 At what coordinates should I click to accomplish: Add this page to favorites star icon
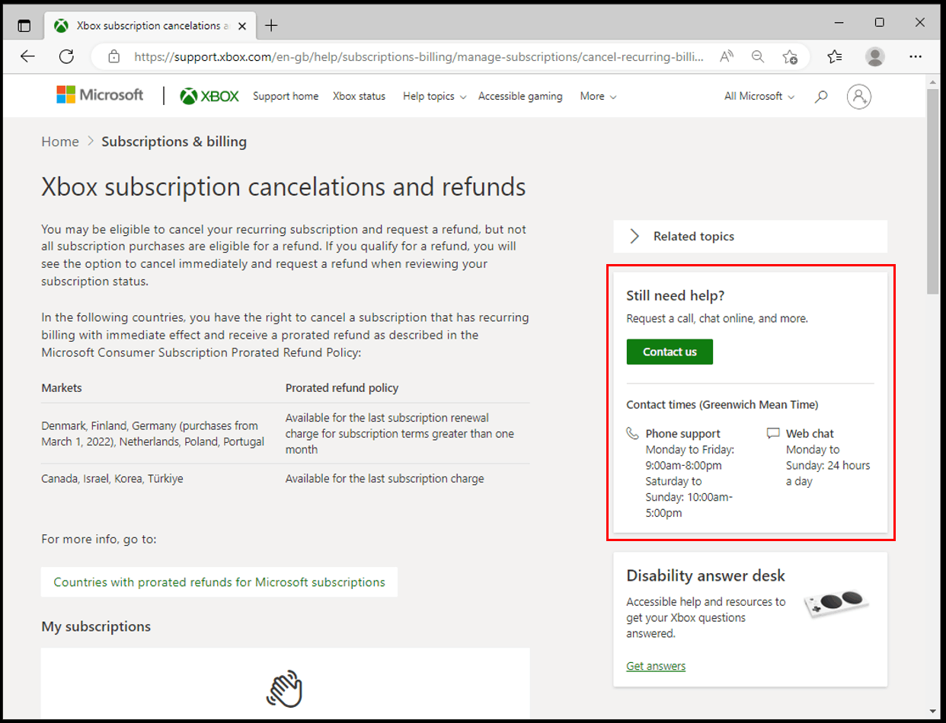(790, 56)
